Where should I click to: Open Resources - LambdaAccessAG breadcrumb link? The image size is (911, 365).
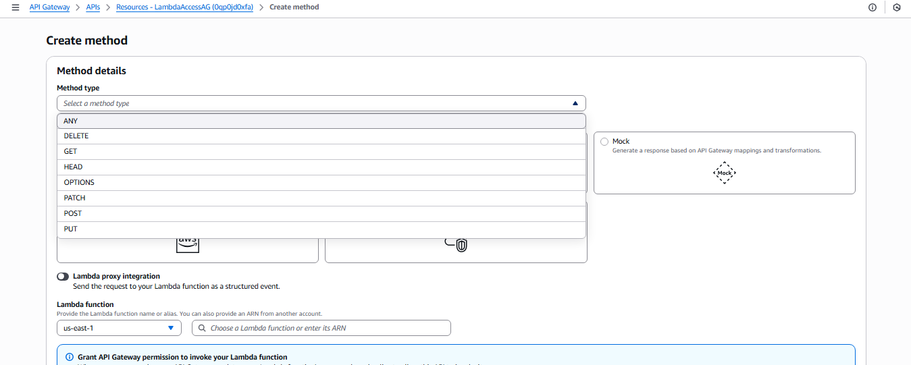tap(184, 7)
